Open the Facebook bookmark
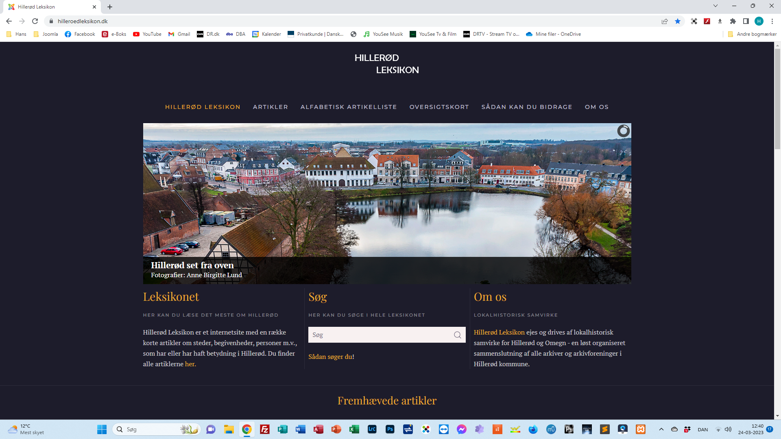 point(80,34)
